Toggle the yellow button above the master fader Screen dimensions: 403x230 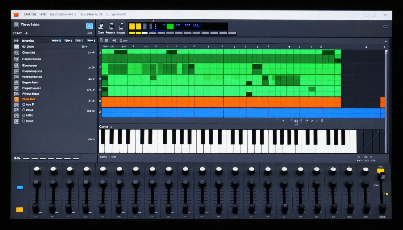[381, 171]
